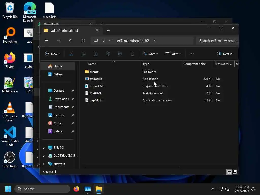The height and width of the screenshot is (195, 260).
Task: Go up one folder level
Action: tap(71, 41)
